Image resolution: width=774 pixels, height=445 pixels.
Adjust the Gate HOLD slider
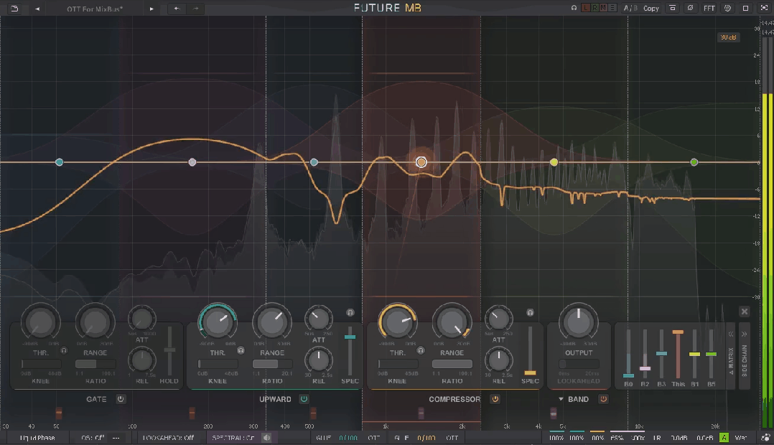point(169,351)
